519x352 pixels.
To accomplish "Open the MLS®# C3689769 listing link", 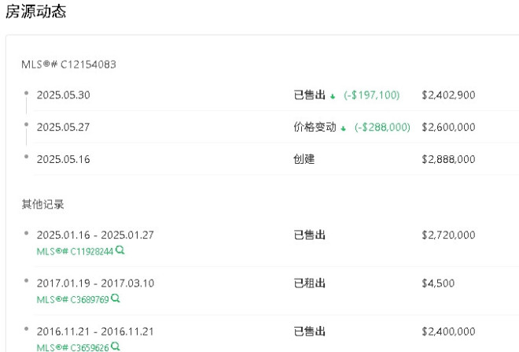I will pos(72,299).
